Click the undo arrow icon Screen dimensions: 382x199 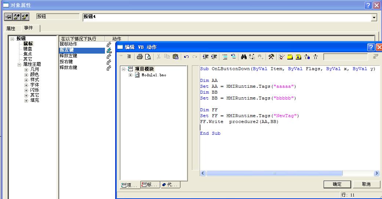pyautogui.click(x=186, y=57)
